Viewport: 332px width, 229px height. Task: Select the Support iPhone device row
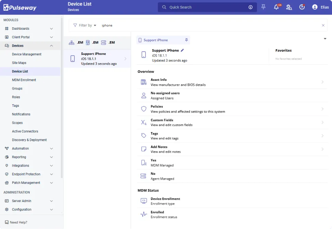coord(97,59)
